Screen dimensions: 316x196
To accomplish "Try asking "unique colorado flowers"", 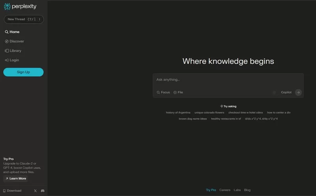I will [209, 112].
